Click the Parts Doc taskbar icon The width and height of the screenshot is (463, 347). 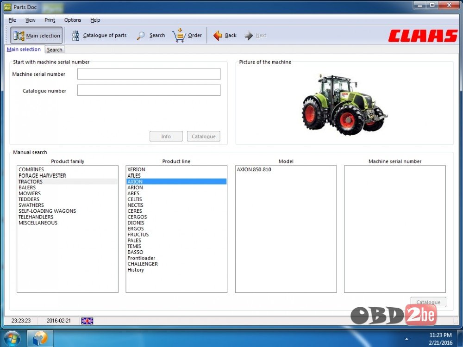coord(40,338)
